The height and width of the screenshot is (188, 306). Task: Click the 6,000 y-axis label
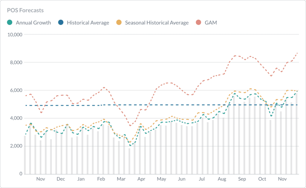tap(16, 90)
